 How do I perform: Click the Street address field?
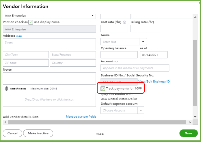(49, 44)
